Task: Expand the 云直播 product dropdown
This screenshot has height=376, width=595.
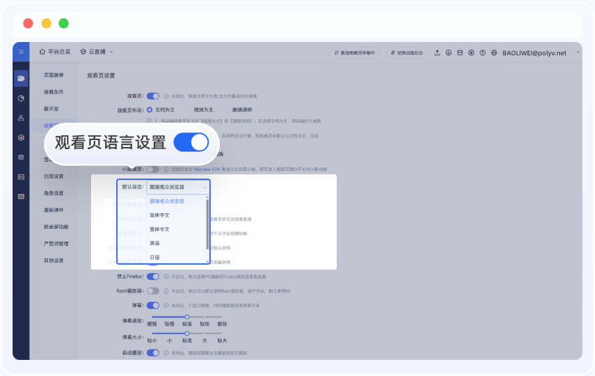Action: [97, 52]
